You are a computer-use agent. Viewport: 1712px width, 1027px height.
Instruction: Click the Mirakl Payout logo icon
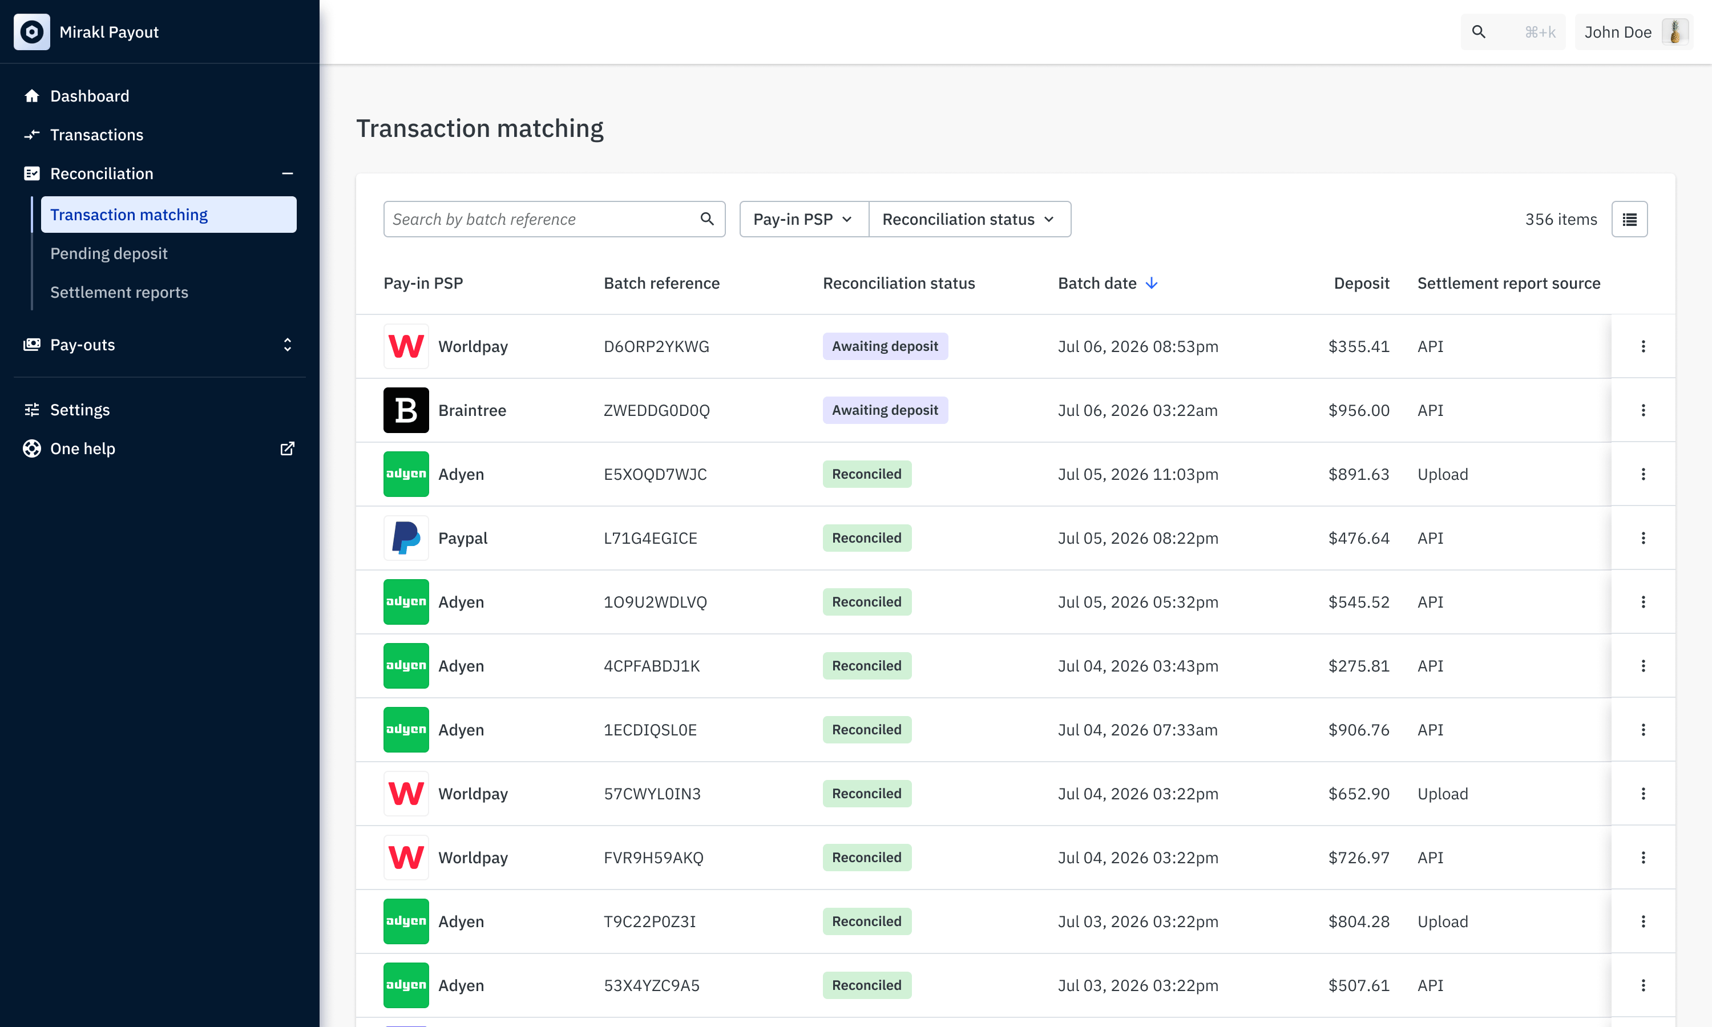coord(32,32)
